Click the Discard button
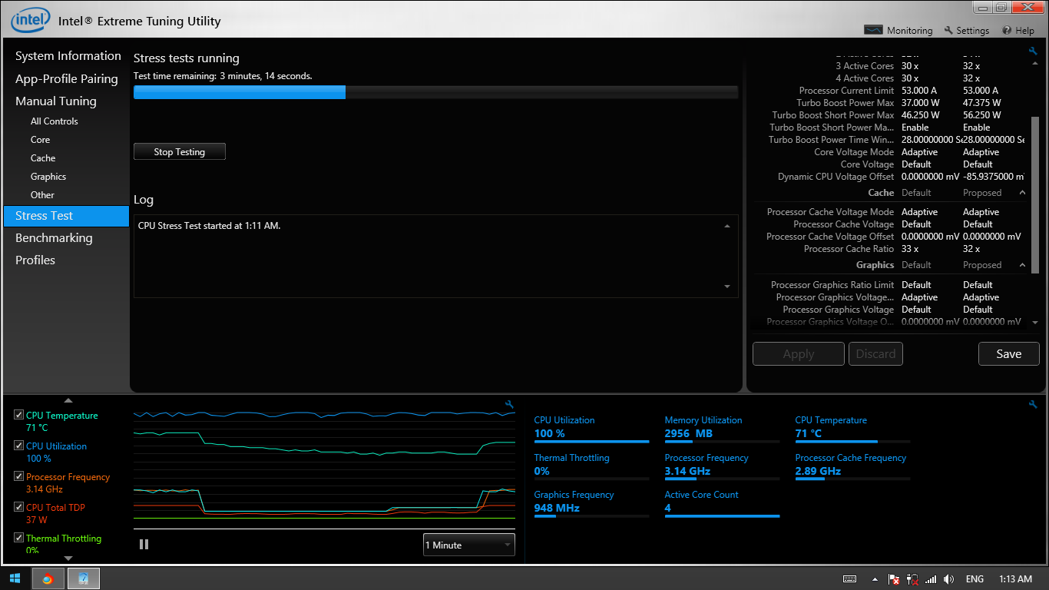 [875, 353]
